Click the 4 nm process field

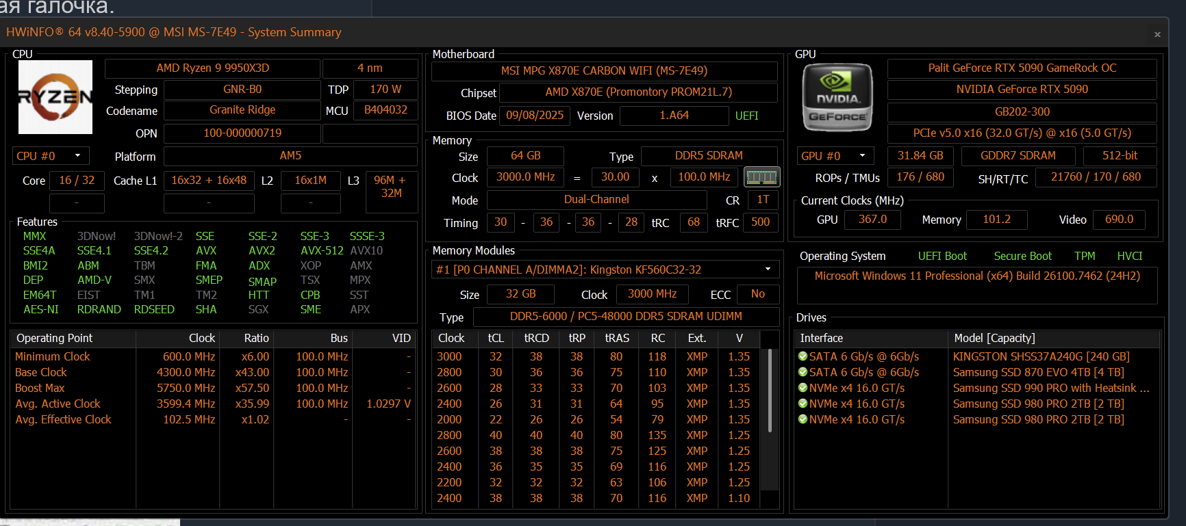pyautogui.click(x=370, y=68)
